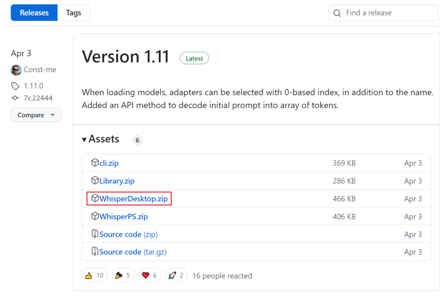Toggle the thumbs up reaction
The width and height of the screenshot is (444, 296).
[94, 275]
